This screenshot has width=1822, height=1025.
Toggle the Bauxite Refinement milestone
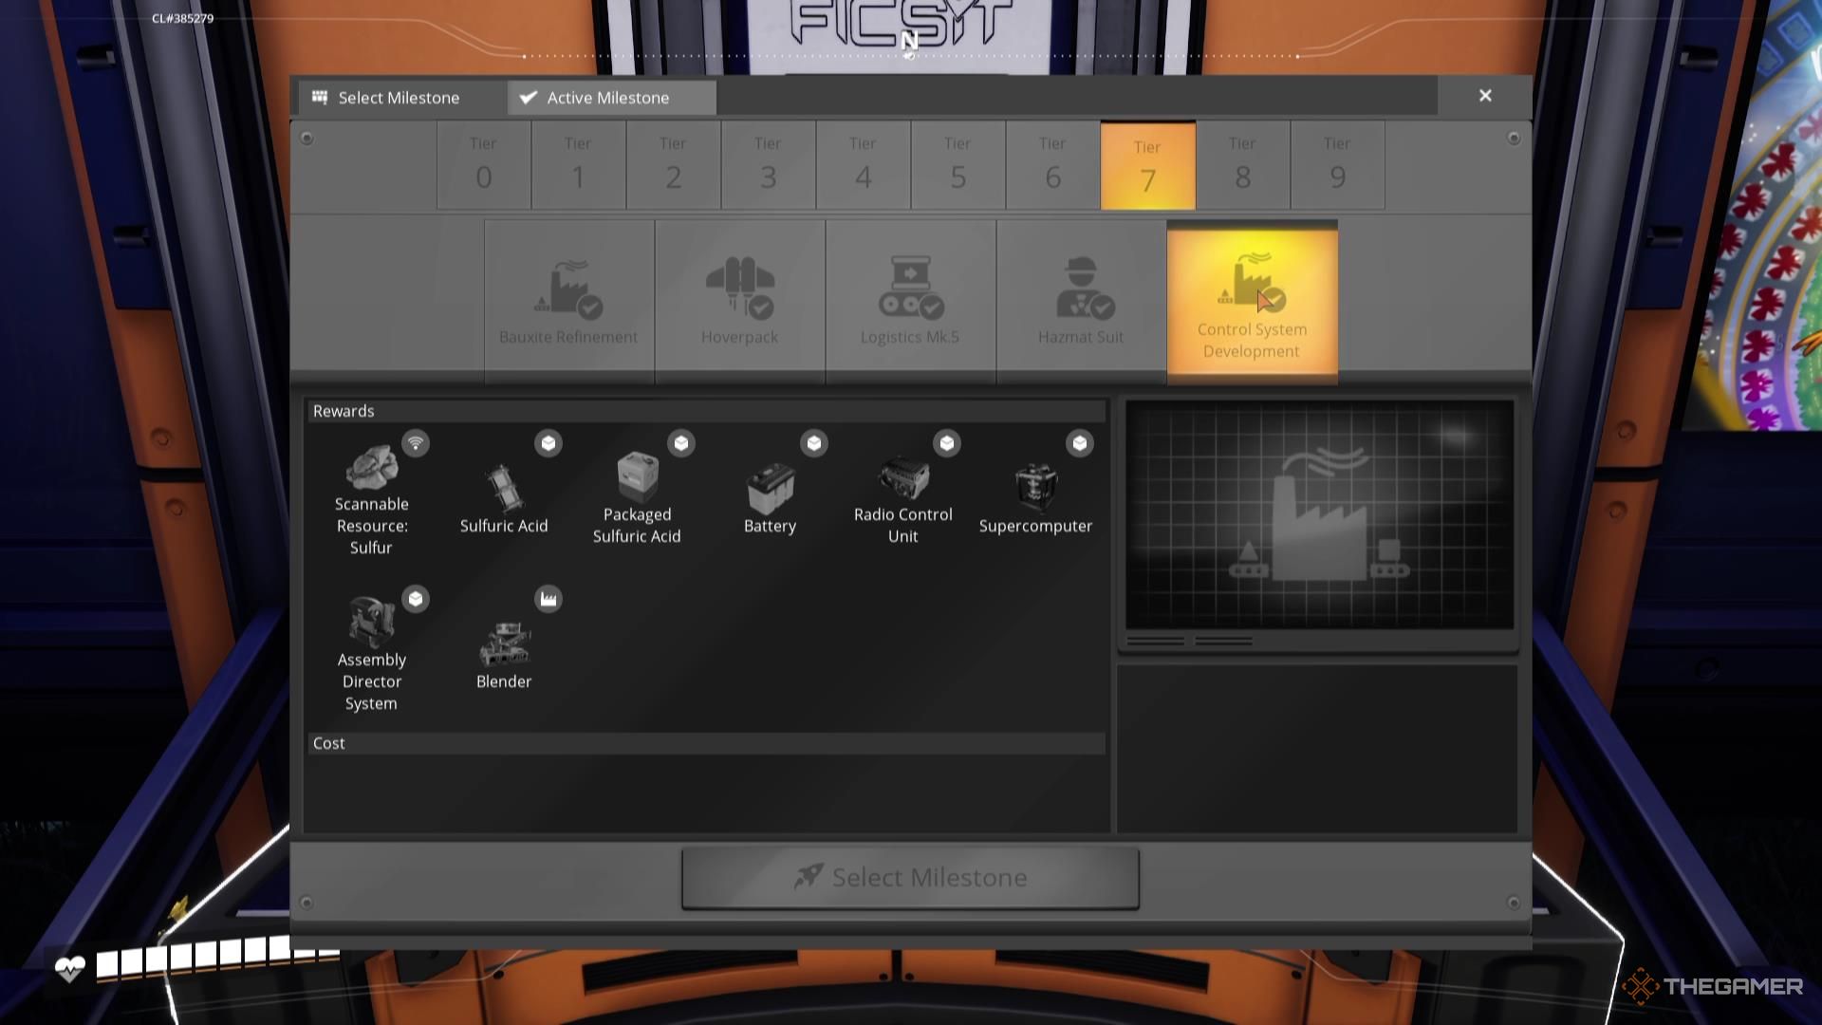(x=568, y=297)
